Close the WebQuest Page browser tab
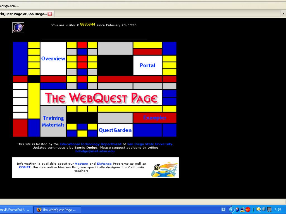The image size is (286, 214). pyautogui.click(x=50, y=14)
